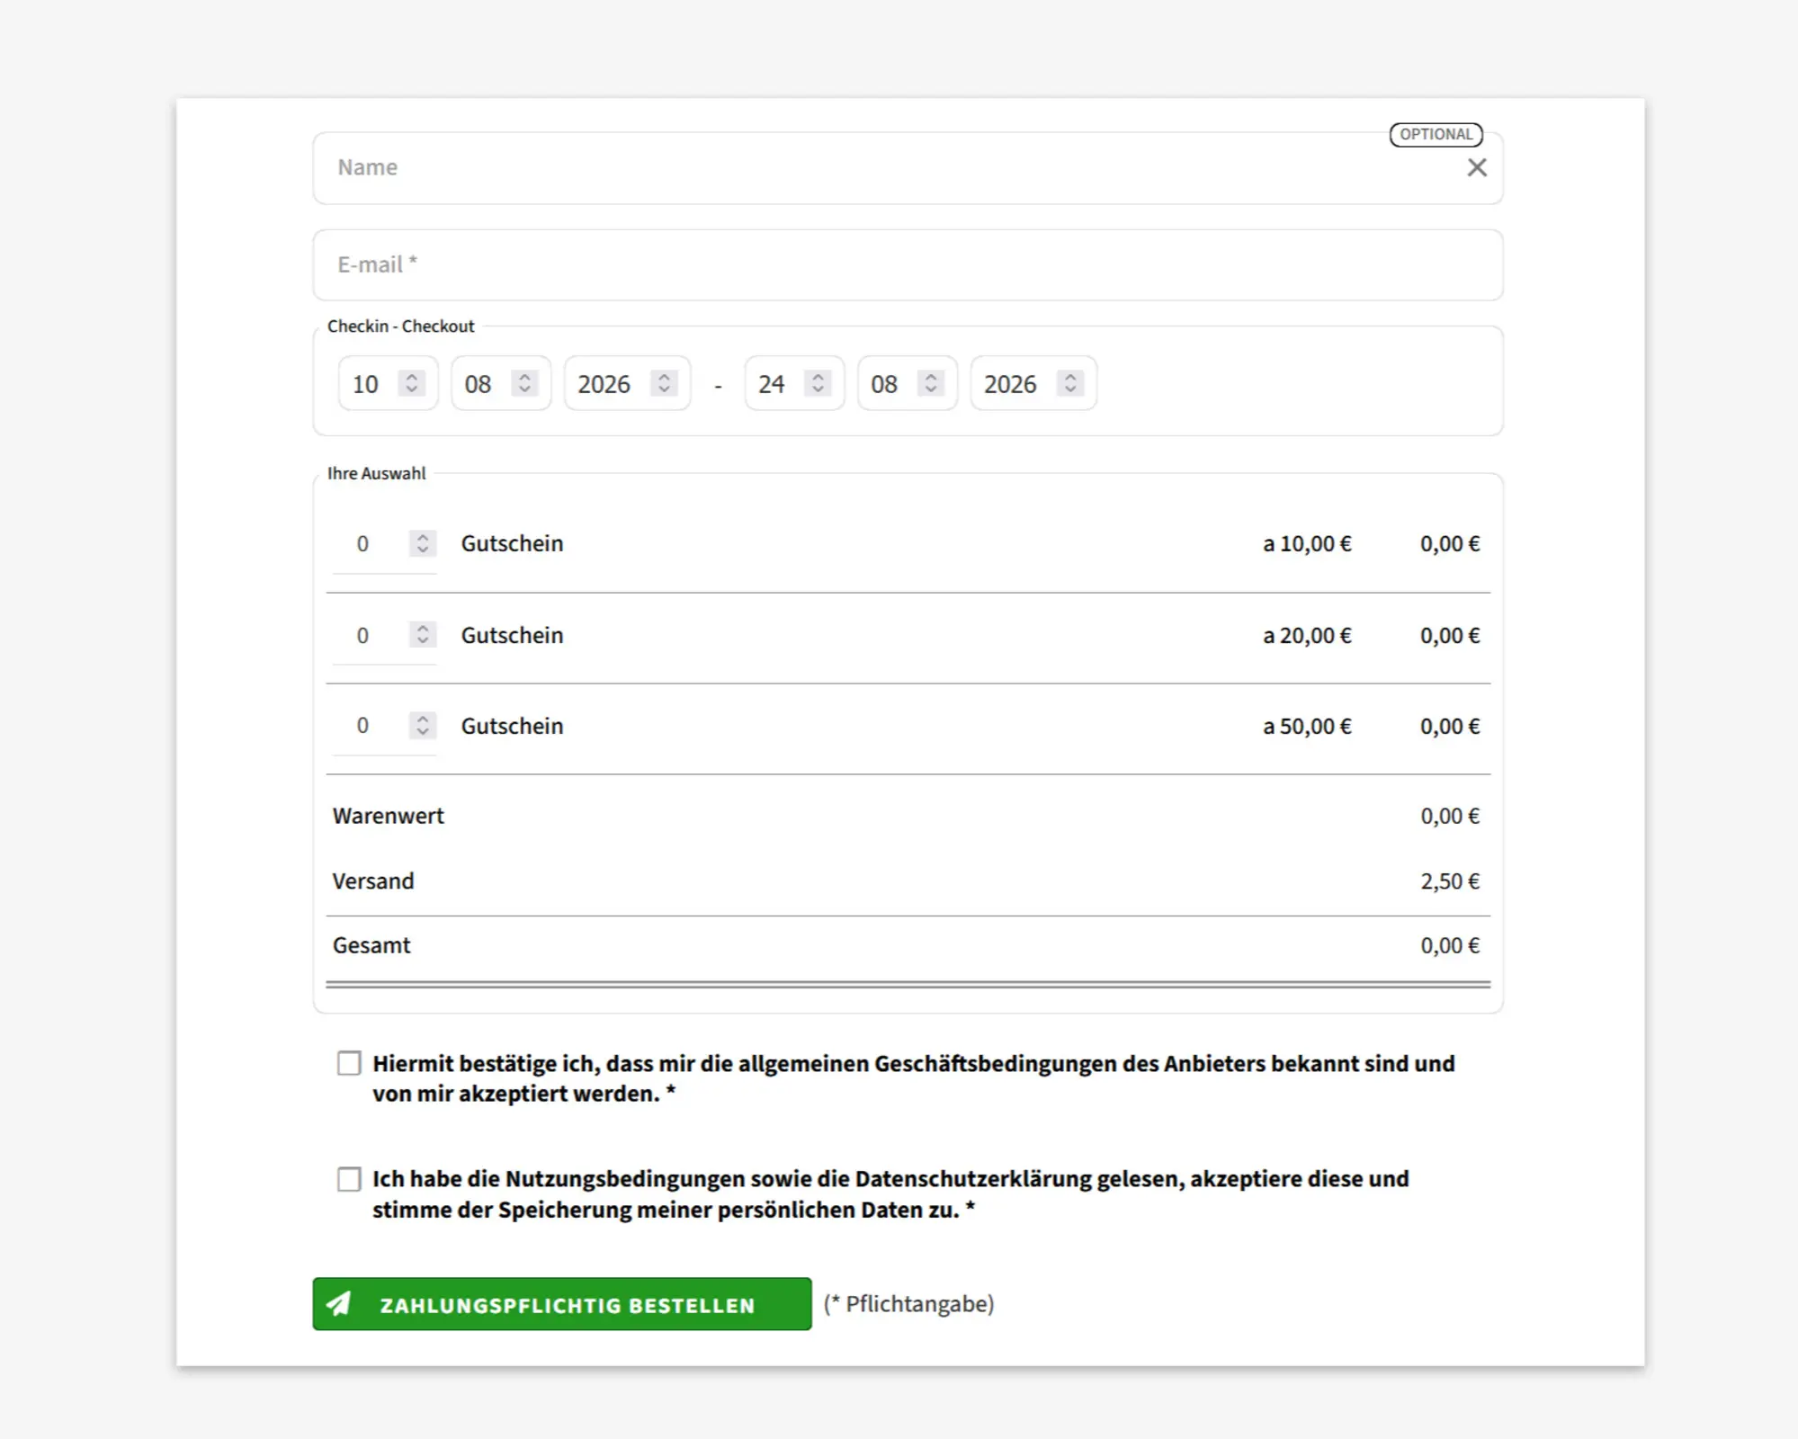Check the Nutzungsbedingungen and Datenschutzerklärung checkbox

[x=349, y=1179]
